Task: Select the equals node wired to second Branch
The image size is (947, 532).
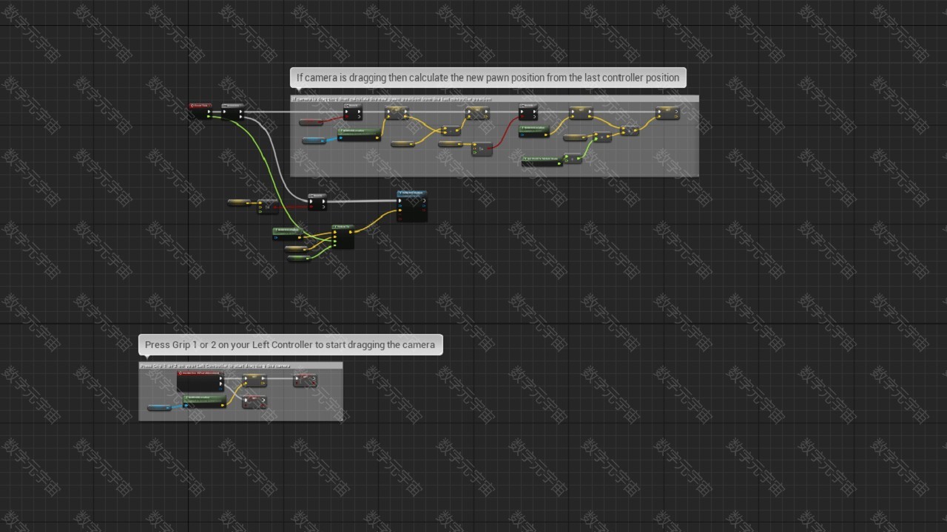Action: coord(482,149)
